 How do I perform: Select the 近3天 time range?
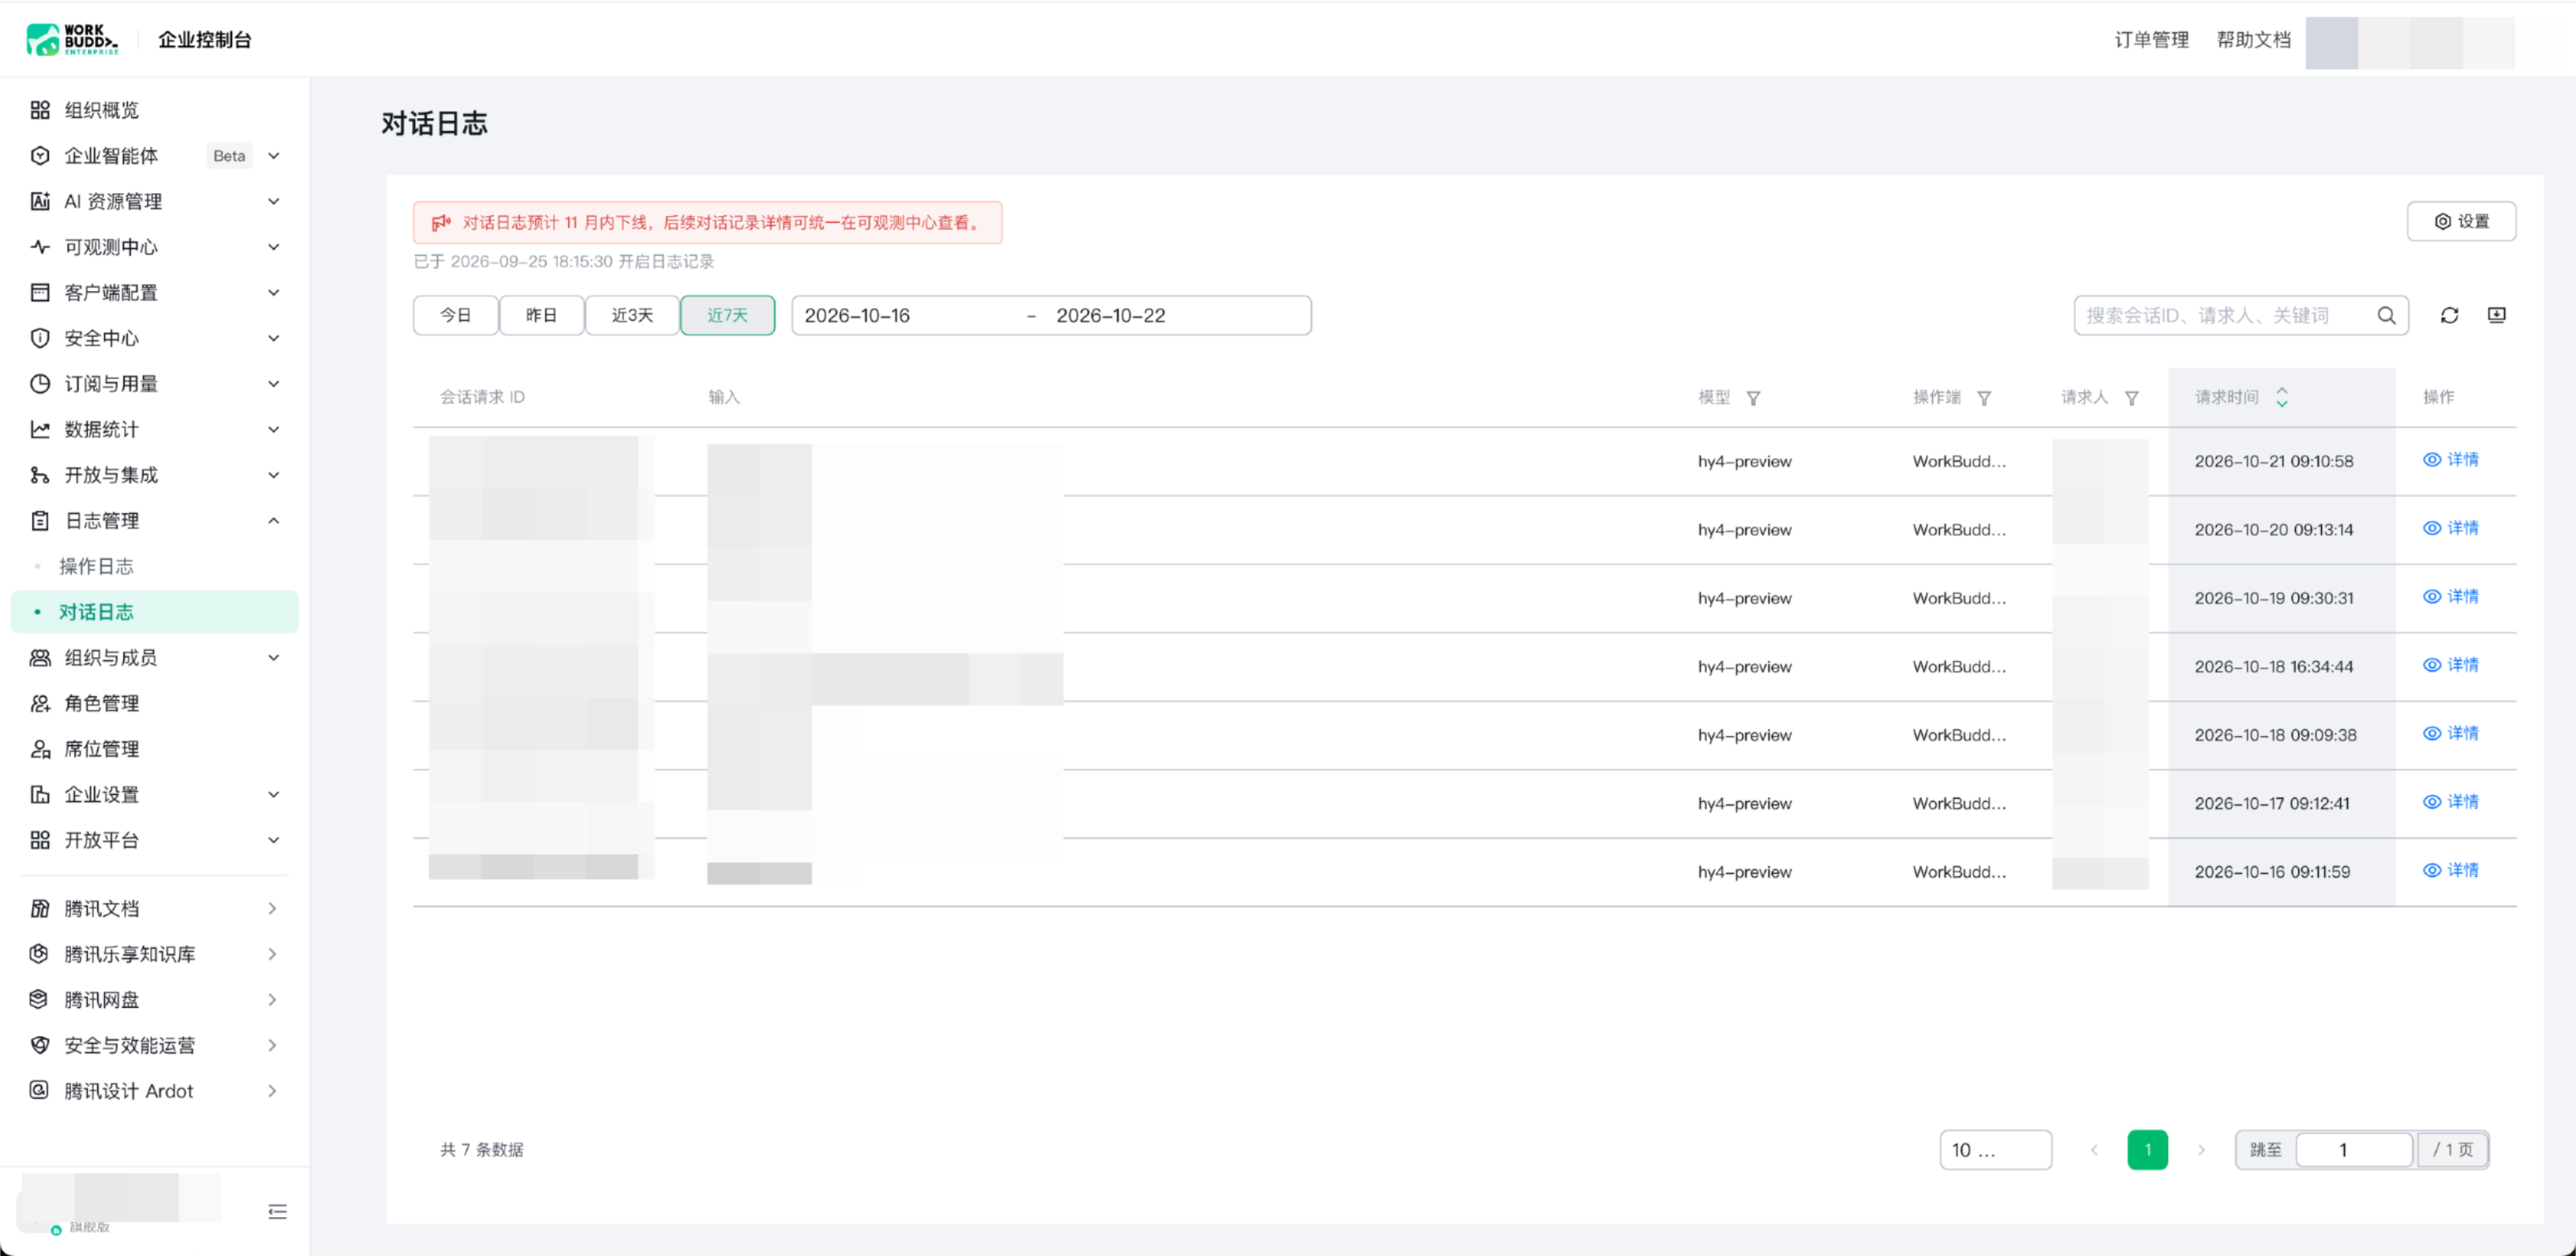(632, 315)
